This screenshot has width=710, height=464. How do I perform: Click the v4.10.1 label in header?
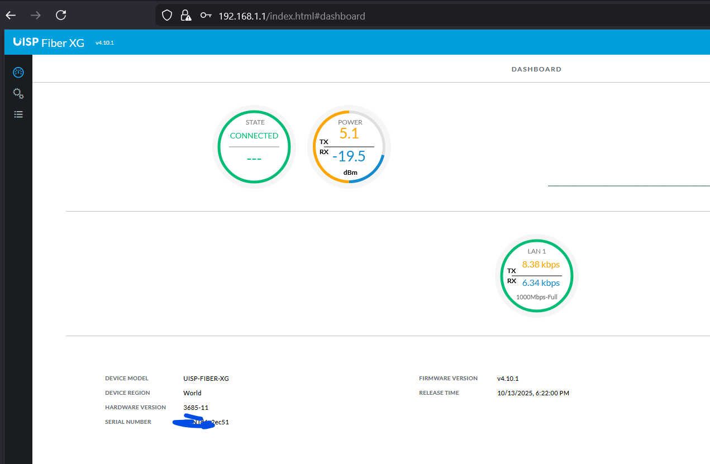tap(104, 42)
